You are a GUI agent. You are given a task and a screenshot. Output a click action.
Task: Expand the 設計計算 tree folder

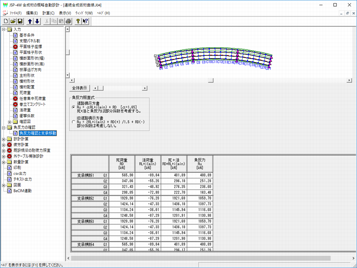[x=3, y=139]
